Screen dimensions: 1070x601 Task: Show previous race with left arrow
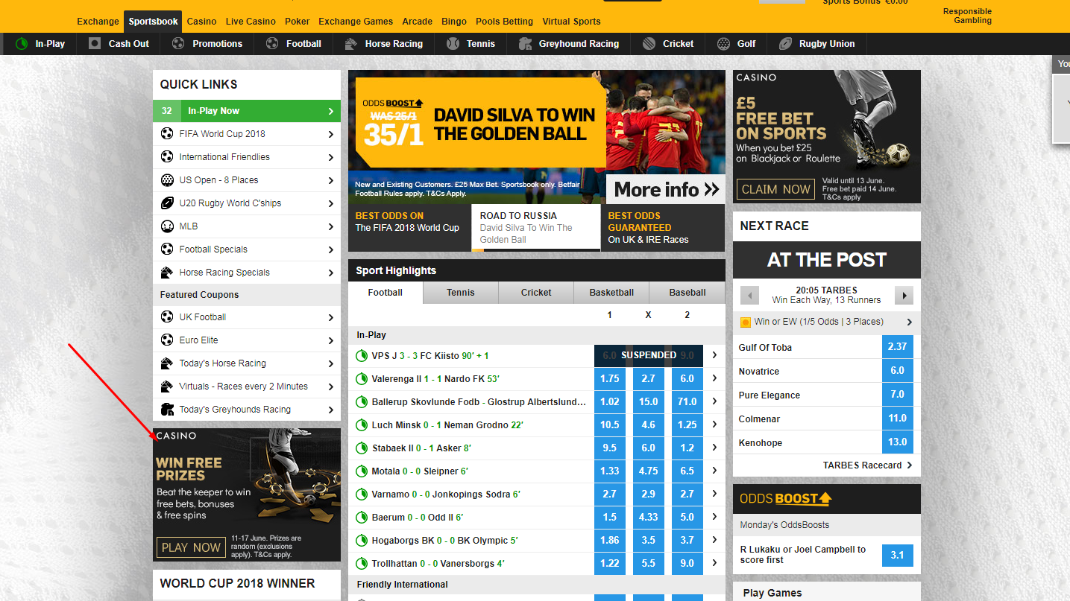(749, 296)
